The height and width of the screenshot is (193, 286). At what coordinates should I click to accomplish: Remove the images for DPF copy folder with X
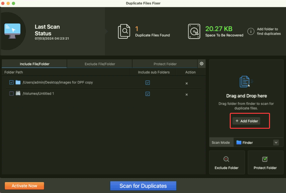(186, 84)
